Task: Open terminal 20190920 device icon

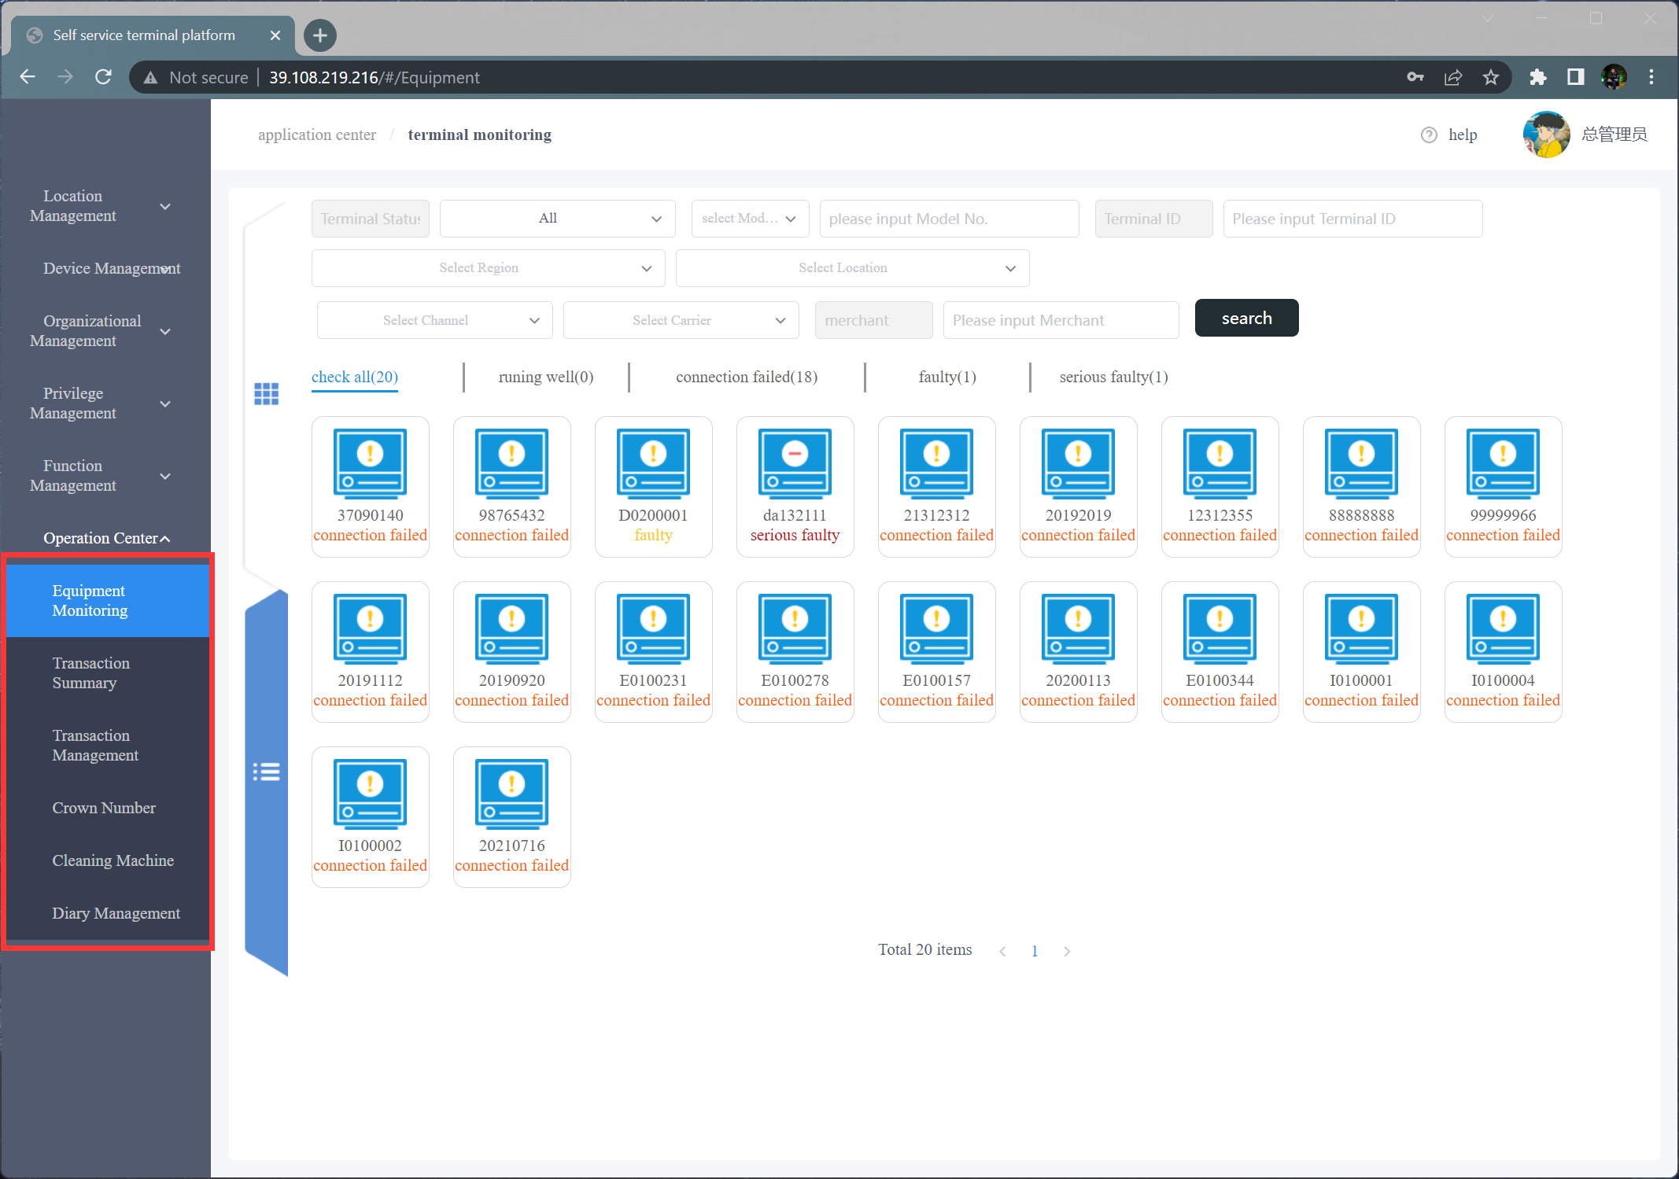Action: point(511,628)
